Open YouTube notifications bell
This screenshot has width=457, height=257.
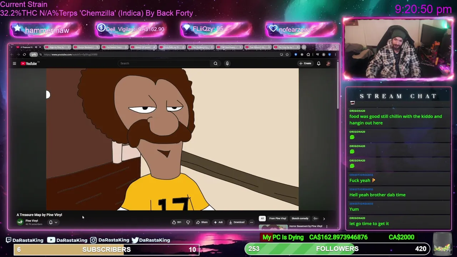pos(318,64)
